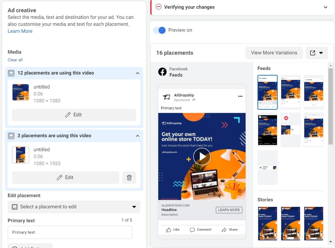Click the Like icon in ad preview
Screen dimensions: 335x248
169,230
